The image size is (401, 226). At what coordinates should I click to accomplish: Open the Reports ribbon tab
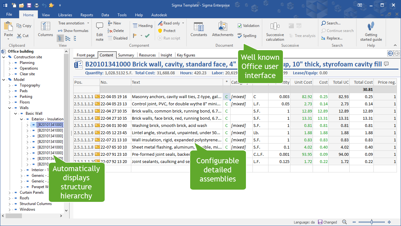pos(86,15)
